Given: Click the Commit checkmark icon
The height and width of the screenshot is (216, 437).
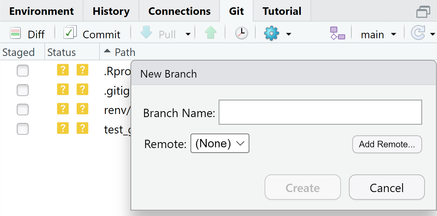Looking at the screenshot, I should 70,33.
